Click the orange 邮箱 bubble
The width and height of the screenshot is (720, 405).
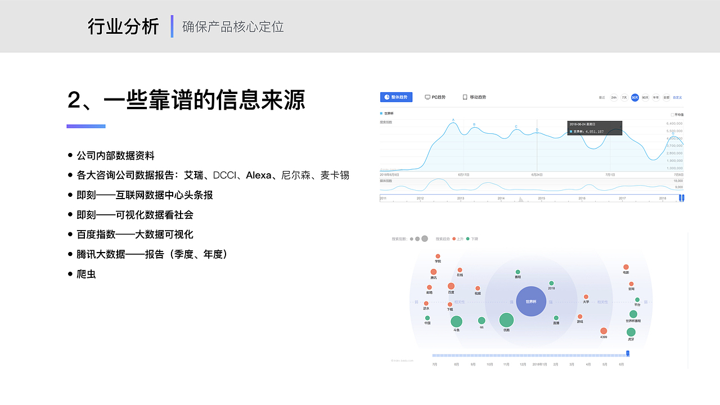tap(429, 287)
